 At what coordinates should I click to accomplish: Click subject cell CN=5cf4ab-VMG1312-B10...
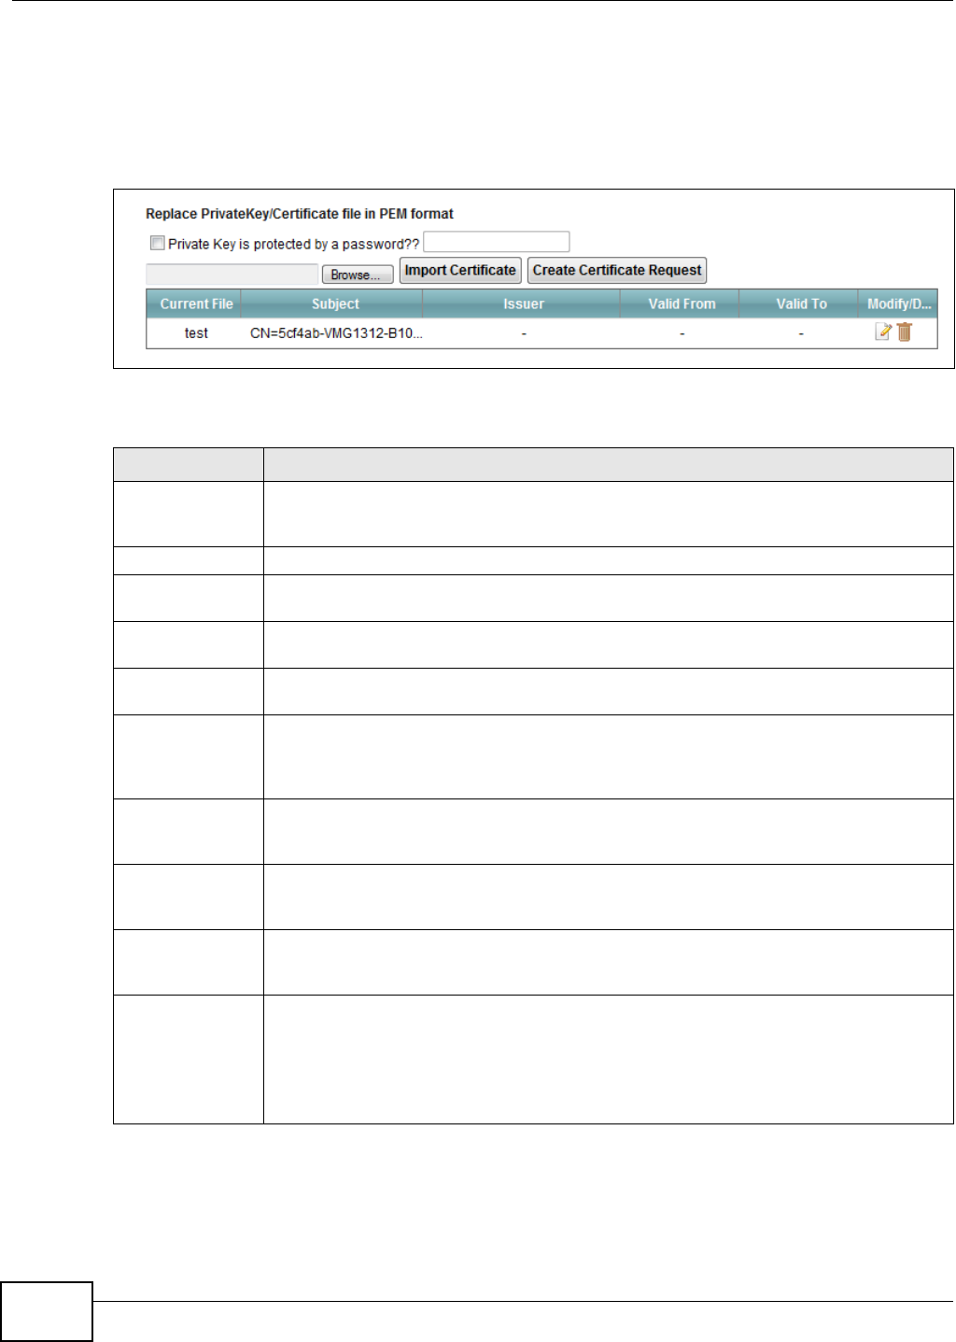pos(336,332)
